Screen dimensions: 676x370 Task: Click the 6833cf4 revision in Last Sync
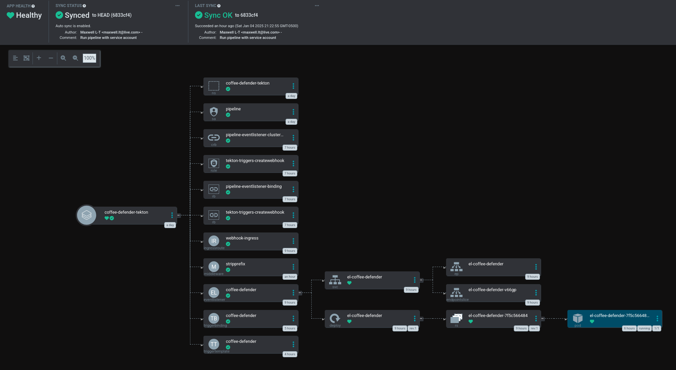pos(249,15)
